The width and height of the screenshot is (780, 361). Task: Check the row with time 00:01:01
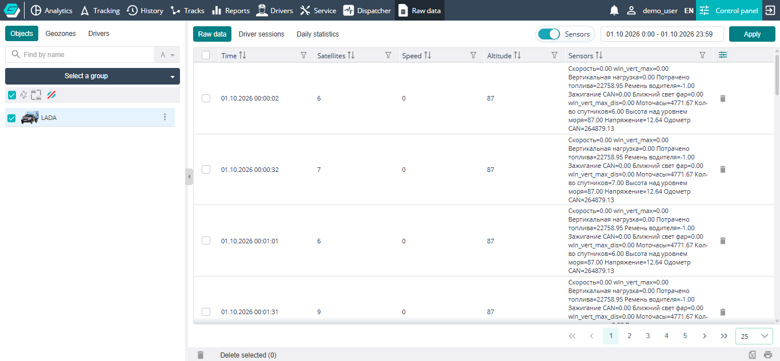point(206,241)
